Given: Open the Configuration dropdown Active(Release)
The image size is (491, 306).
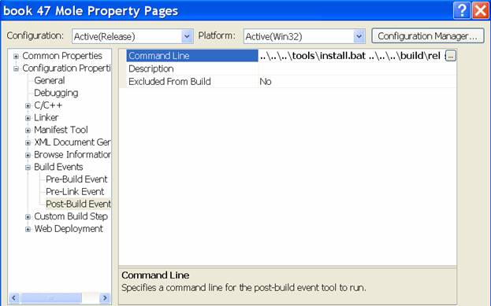Looking at the screenshot, I should (x=132, y=36).
